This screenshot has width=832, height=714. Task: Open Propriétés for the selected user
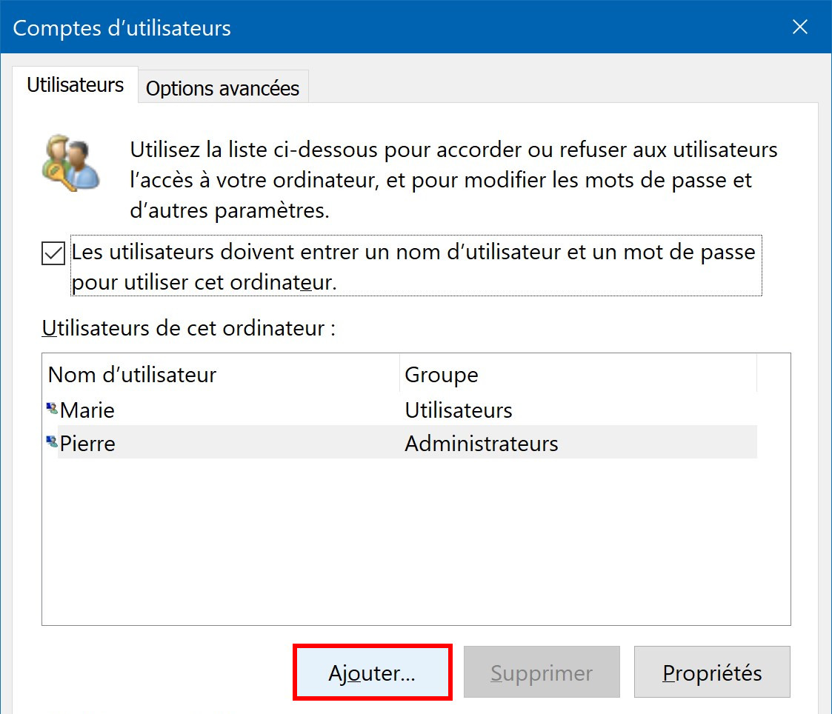coord(712,672)
